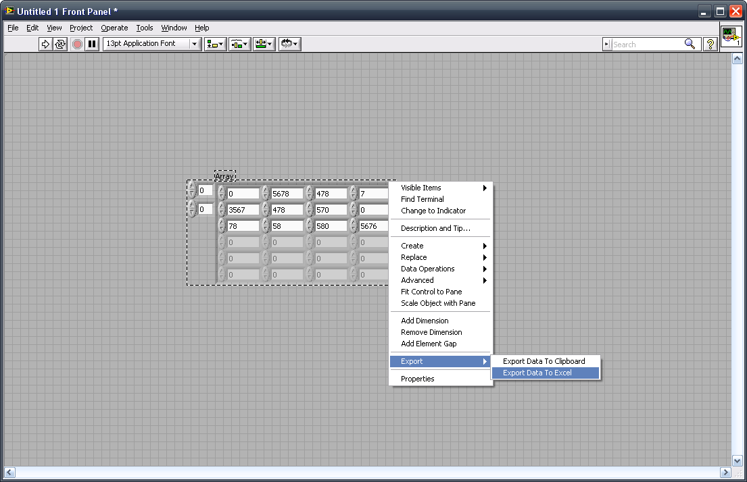Open the 13pt Application Font dropdown
This screenshot has height=482, width=747.
click(x=152, y=44)
